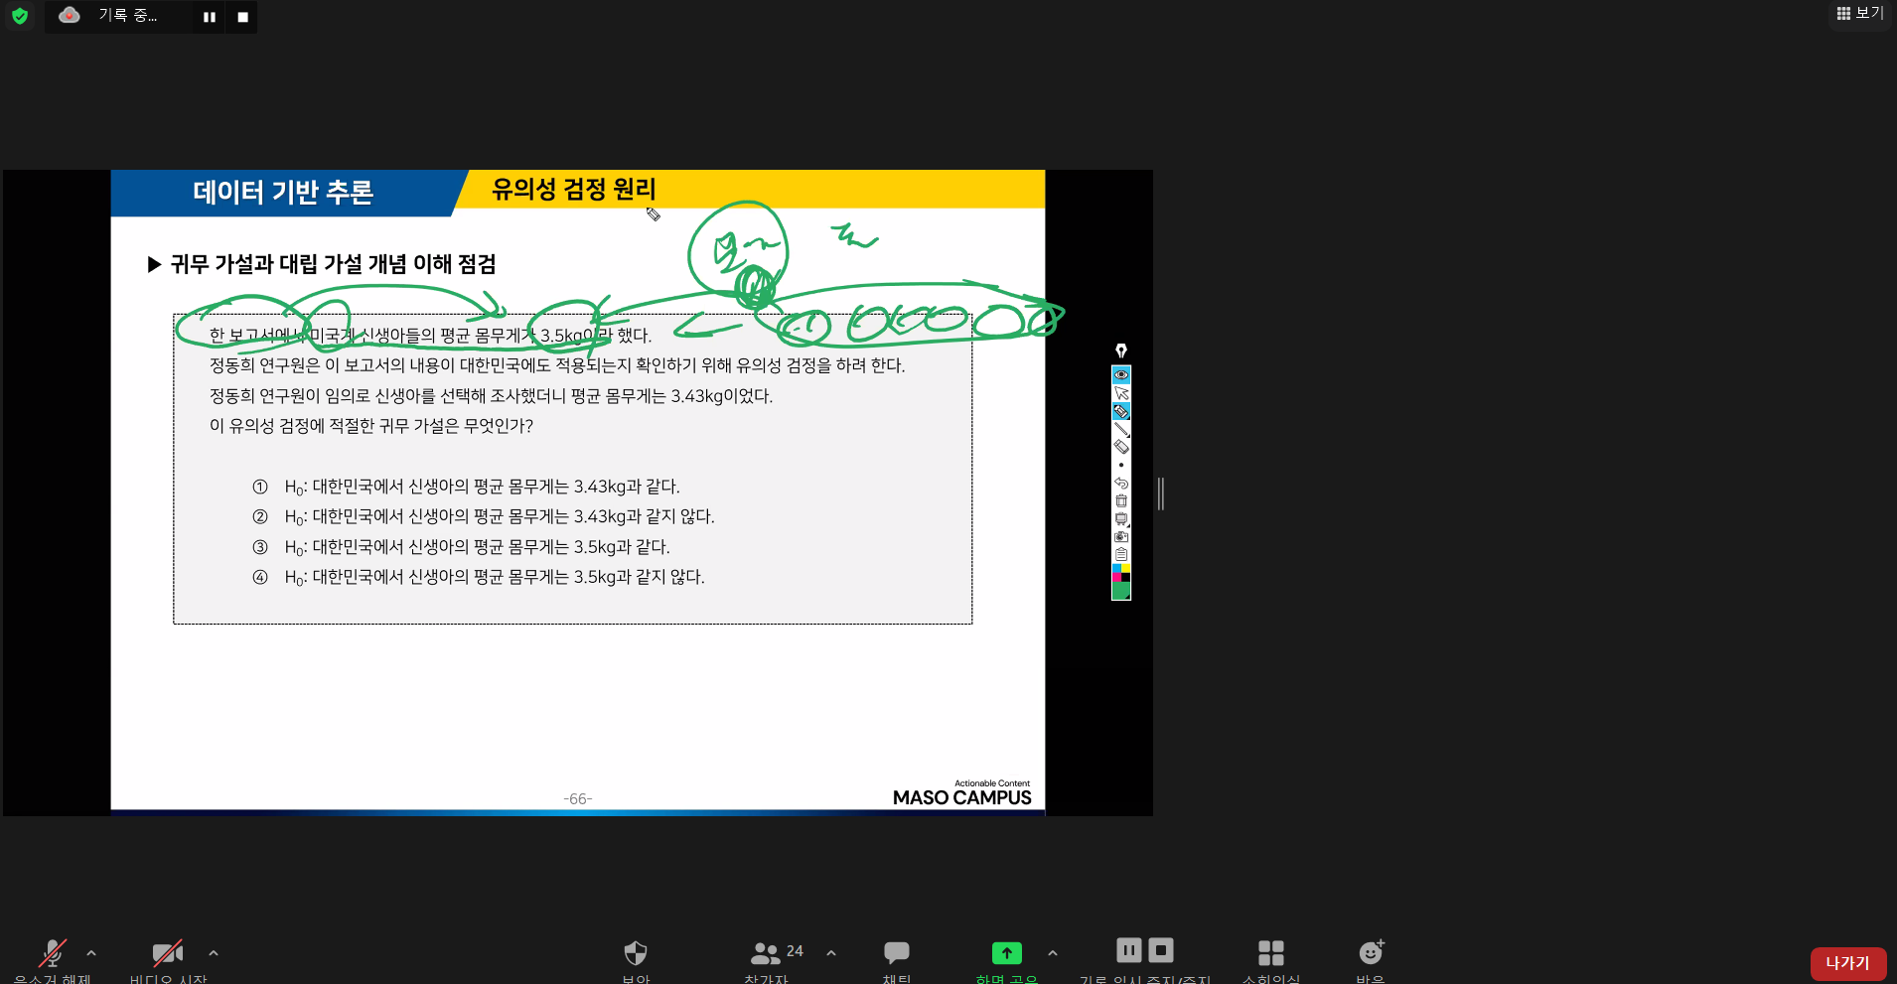Screen dimensions: 1897x984
Task: Clear annotations with the trash icon
Action: [1120, 500]
